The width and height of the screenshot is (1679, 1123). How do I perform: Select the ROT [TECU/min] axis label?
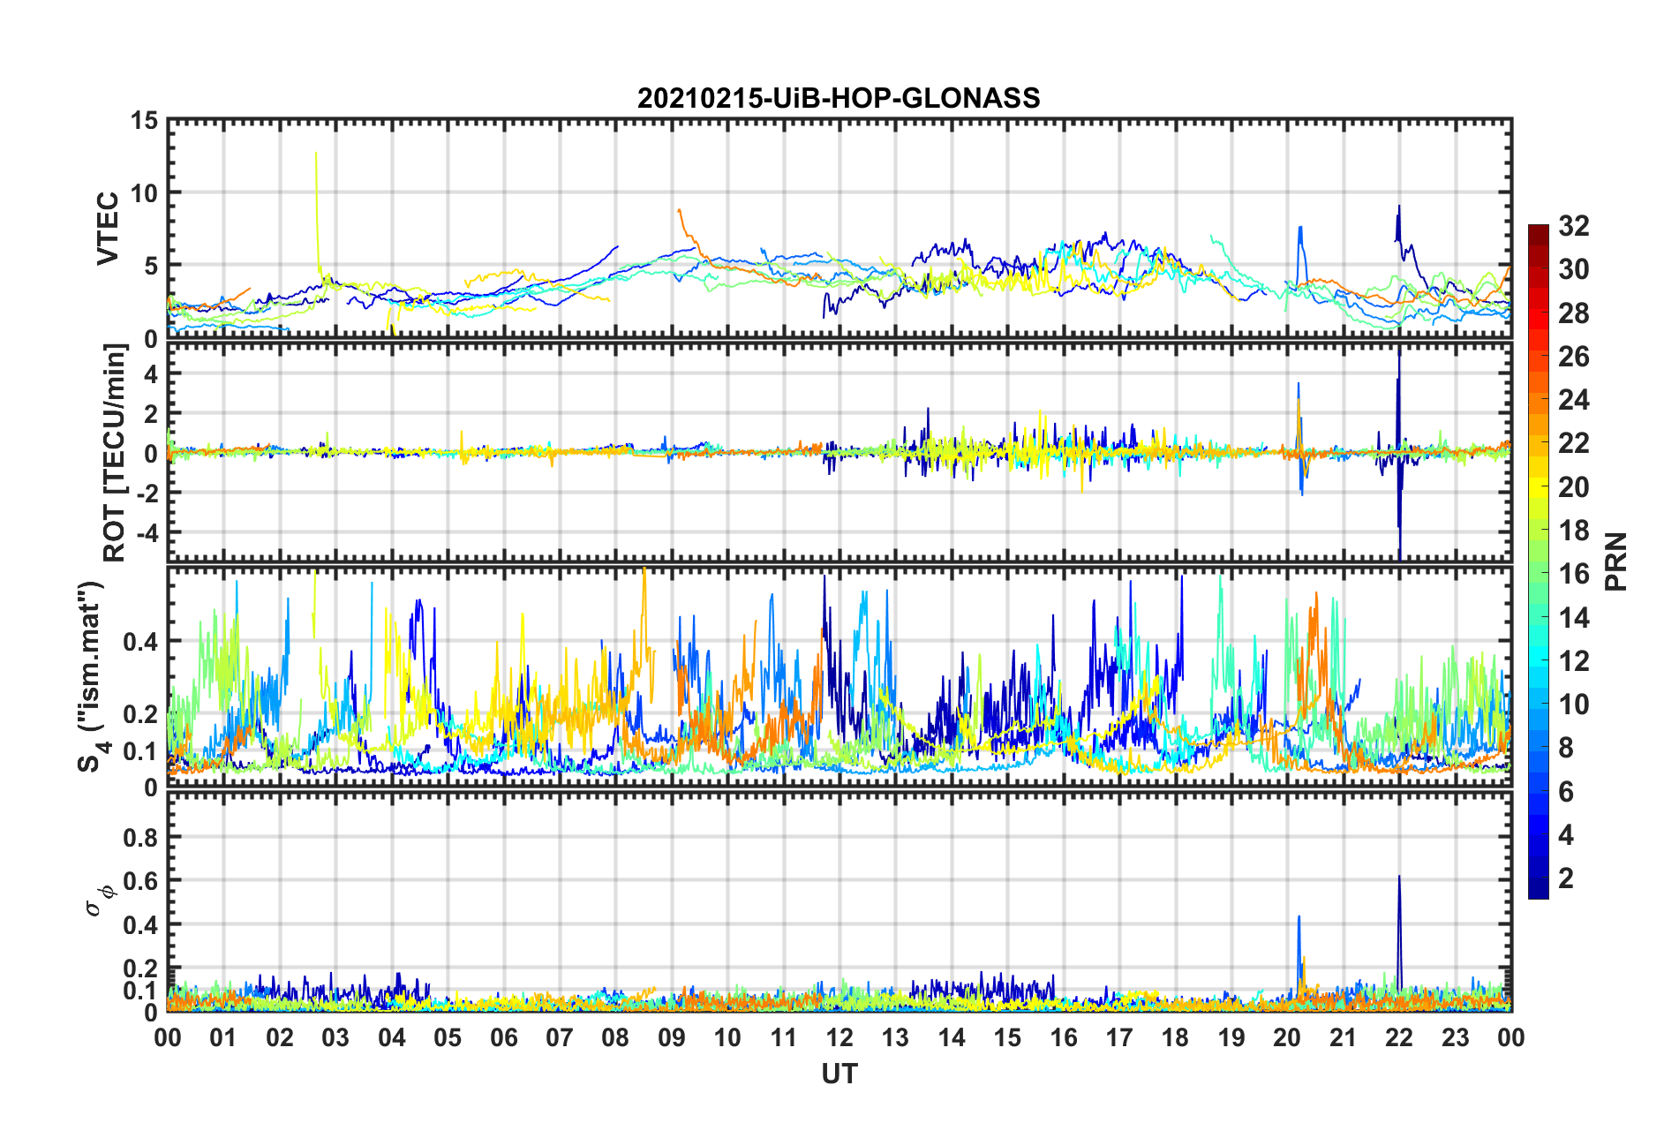115,453
